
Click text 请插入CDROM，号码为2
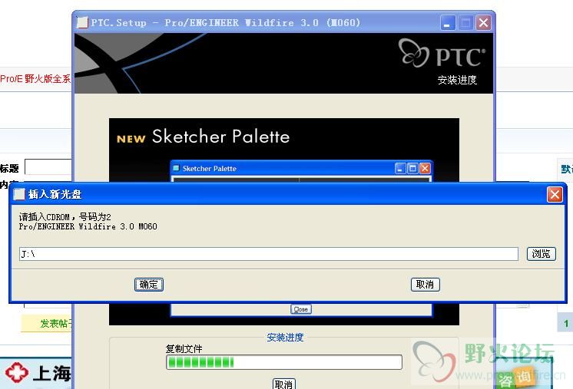pyautogui.click(x=65, y=217)
